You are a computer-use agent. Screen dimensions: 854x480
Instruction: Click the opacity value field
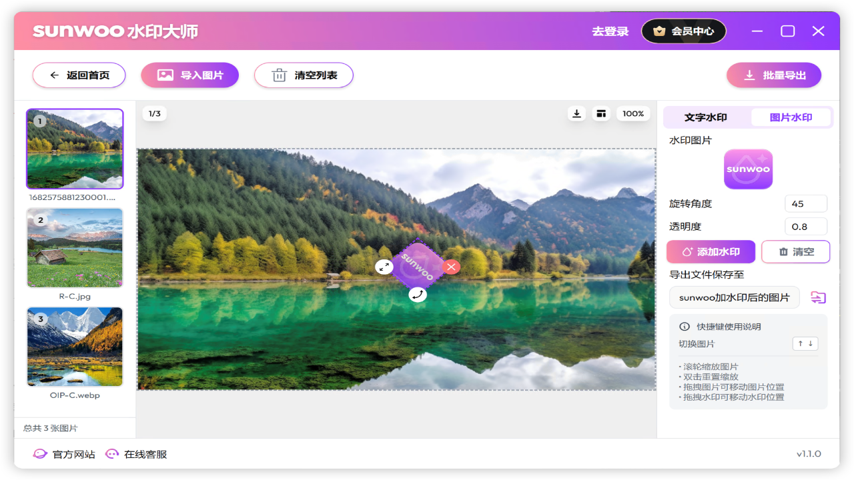(x=805, y=227)
